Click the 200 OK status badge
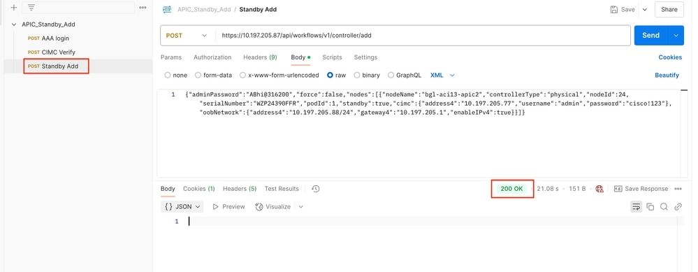The image size is (698, 272). click(x=511, y=189)
